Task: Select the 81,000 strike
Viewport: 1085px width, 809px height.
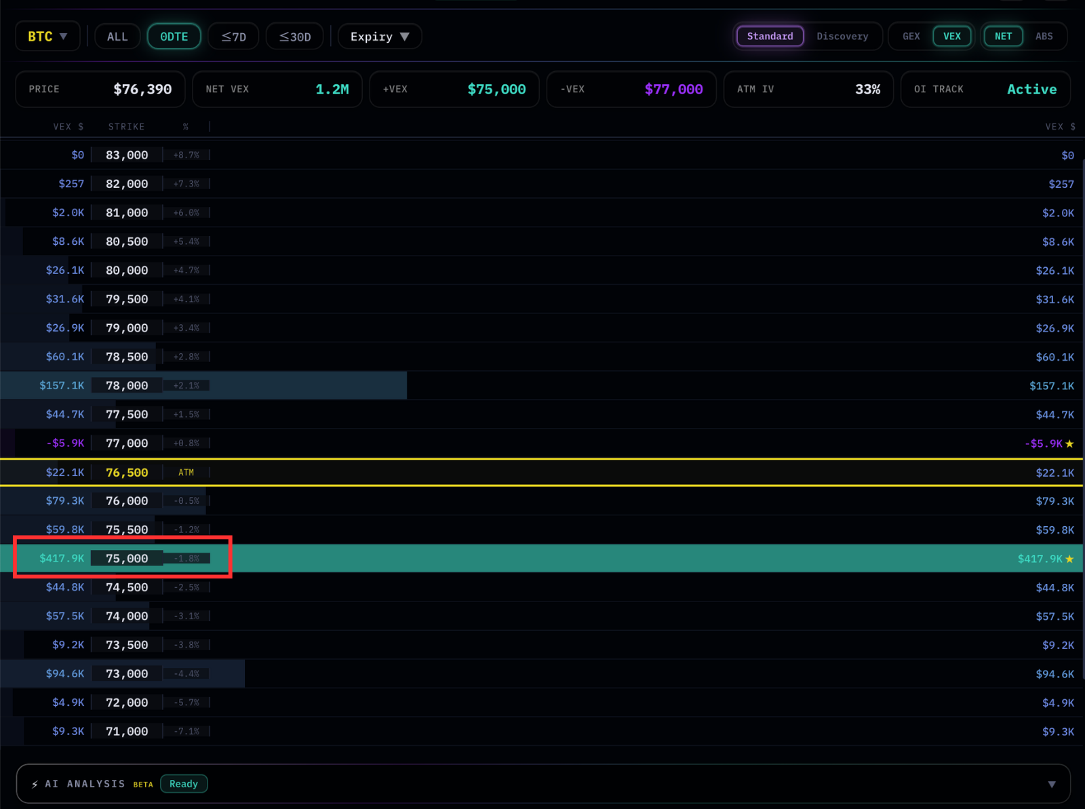Action: coord(127,213)
